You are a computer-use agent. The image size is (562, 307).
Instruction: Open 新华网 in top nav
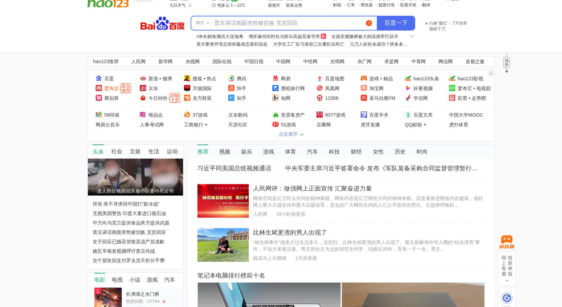(x=165, y=61)
